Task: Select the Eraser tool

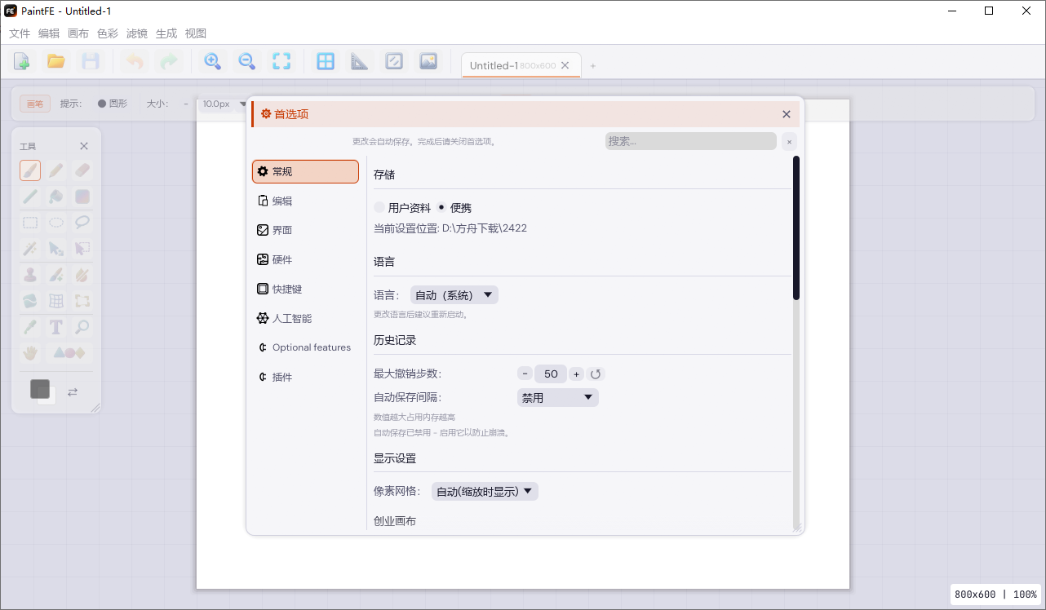Action: (82, 170)
